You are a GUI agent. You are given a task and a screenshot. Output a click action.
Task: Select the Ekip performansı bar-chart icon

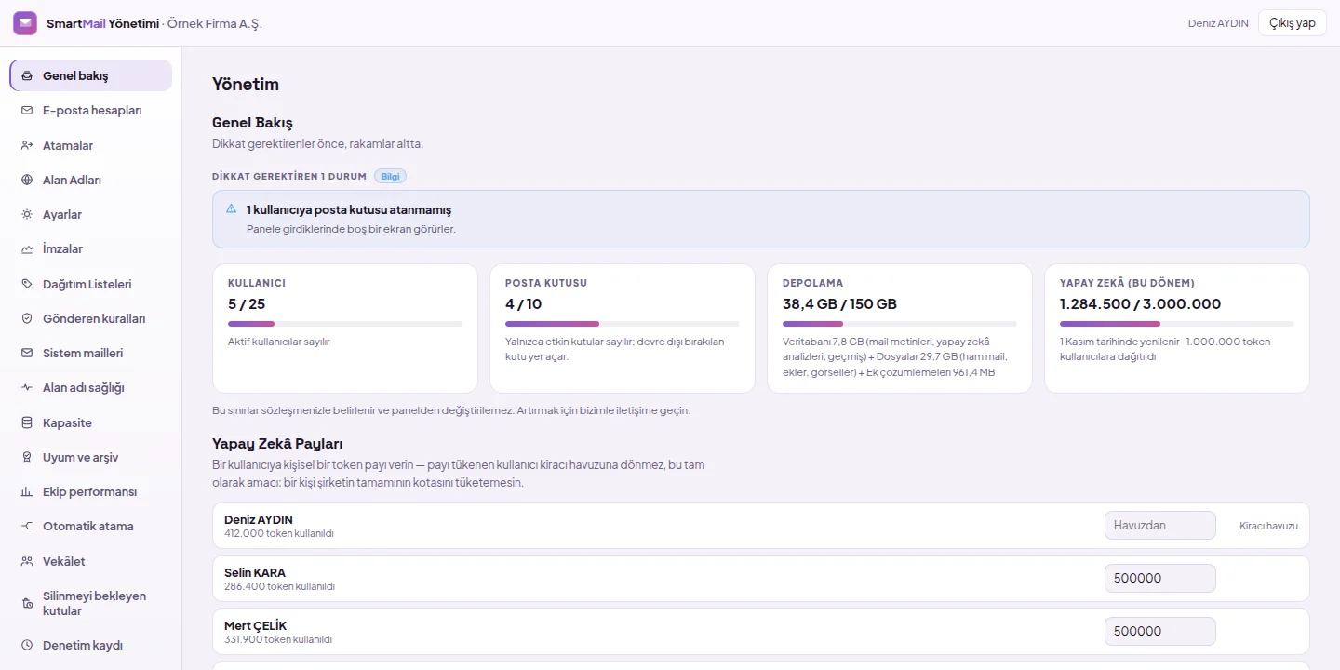(x=27, y=492)
